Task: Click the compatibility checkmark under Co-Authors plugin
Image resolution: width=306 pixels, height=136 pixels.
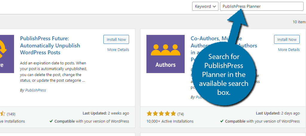Action: click(222, 121)
